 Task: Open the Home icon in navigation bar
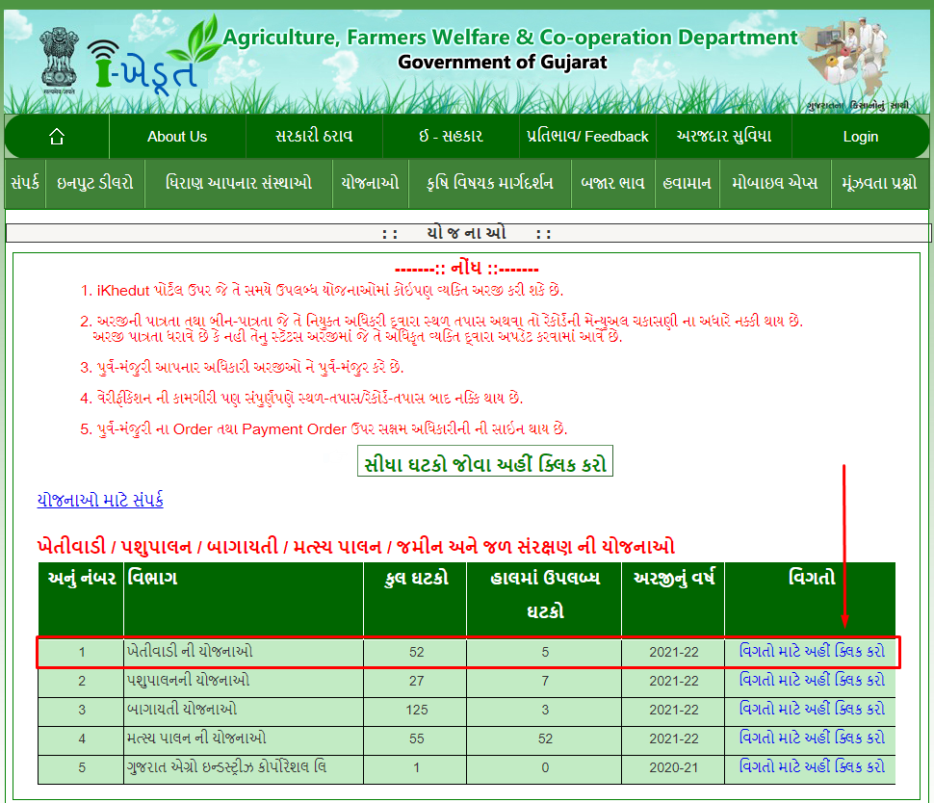(x=57, y=137)
